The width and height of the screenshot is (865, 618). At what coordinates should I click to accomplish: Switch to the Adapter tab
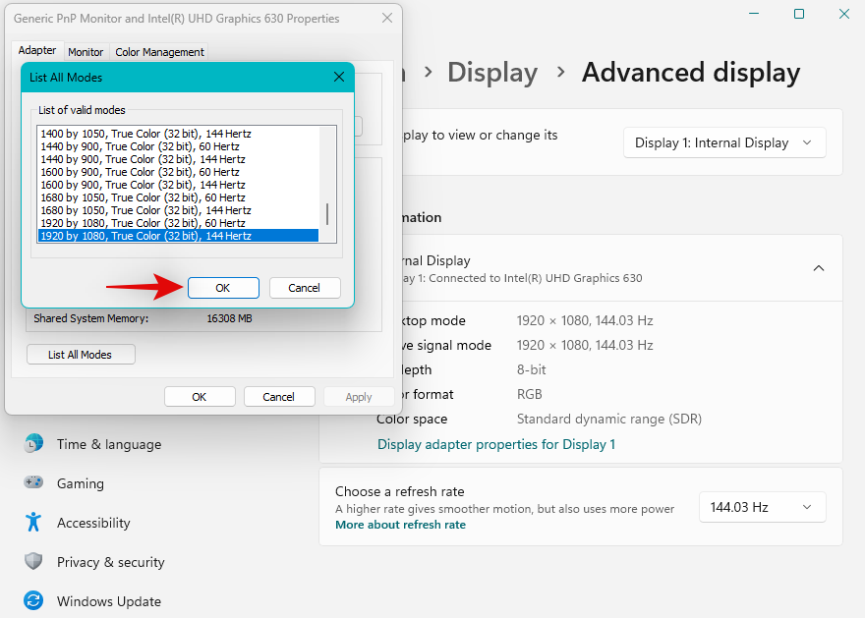(37, 50)
